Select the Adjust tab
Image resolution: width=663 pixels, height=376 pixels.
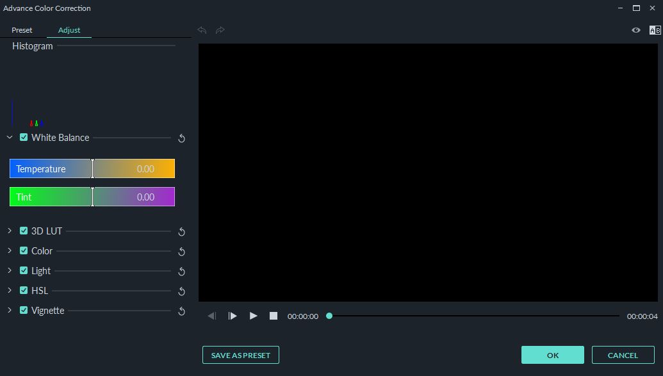tap(69, 30)
